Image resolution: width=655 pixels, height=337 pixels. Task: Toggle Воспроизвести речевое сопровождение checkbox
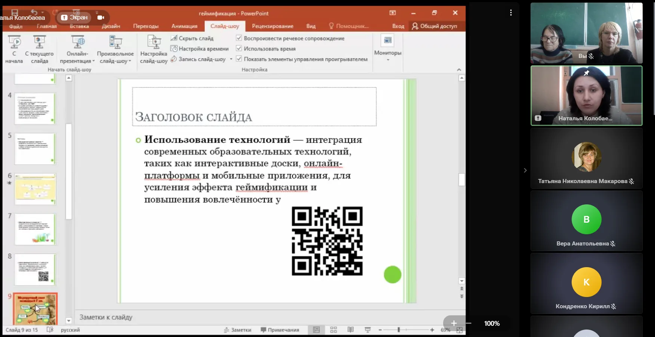239,38
